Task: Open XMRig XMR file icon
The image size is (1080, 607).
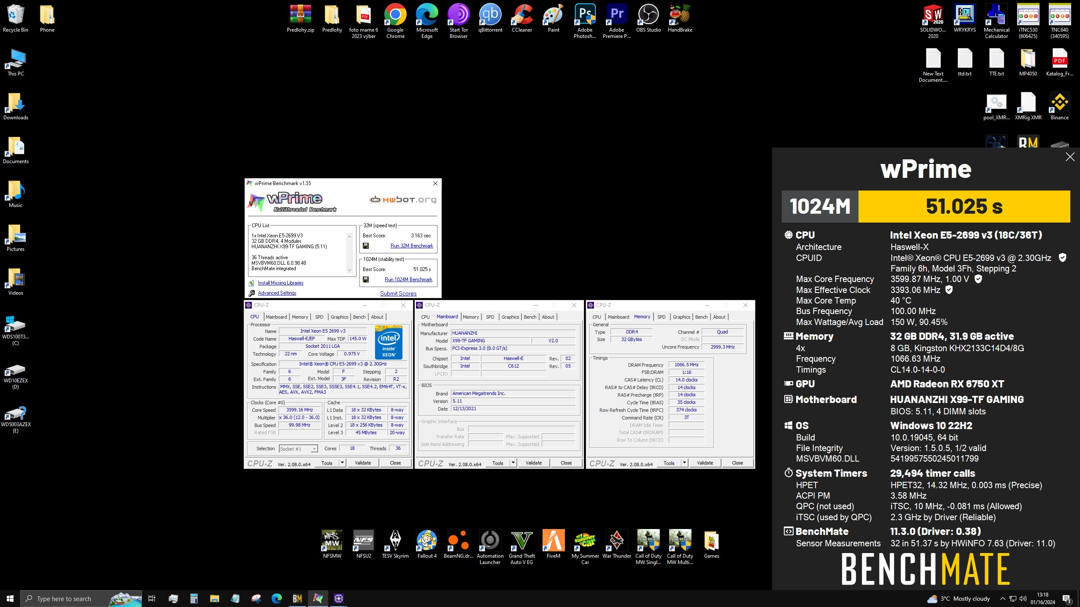Action: [1028, 106]
